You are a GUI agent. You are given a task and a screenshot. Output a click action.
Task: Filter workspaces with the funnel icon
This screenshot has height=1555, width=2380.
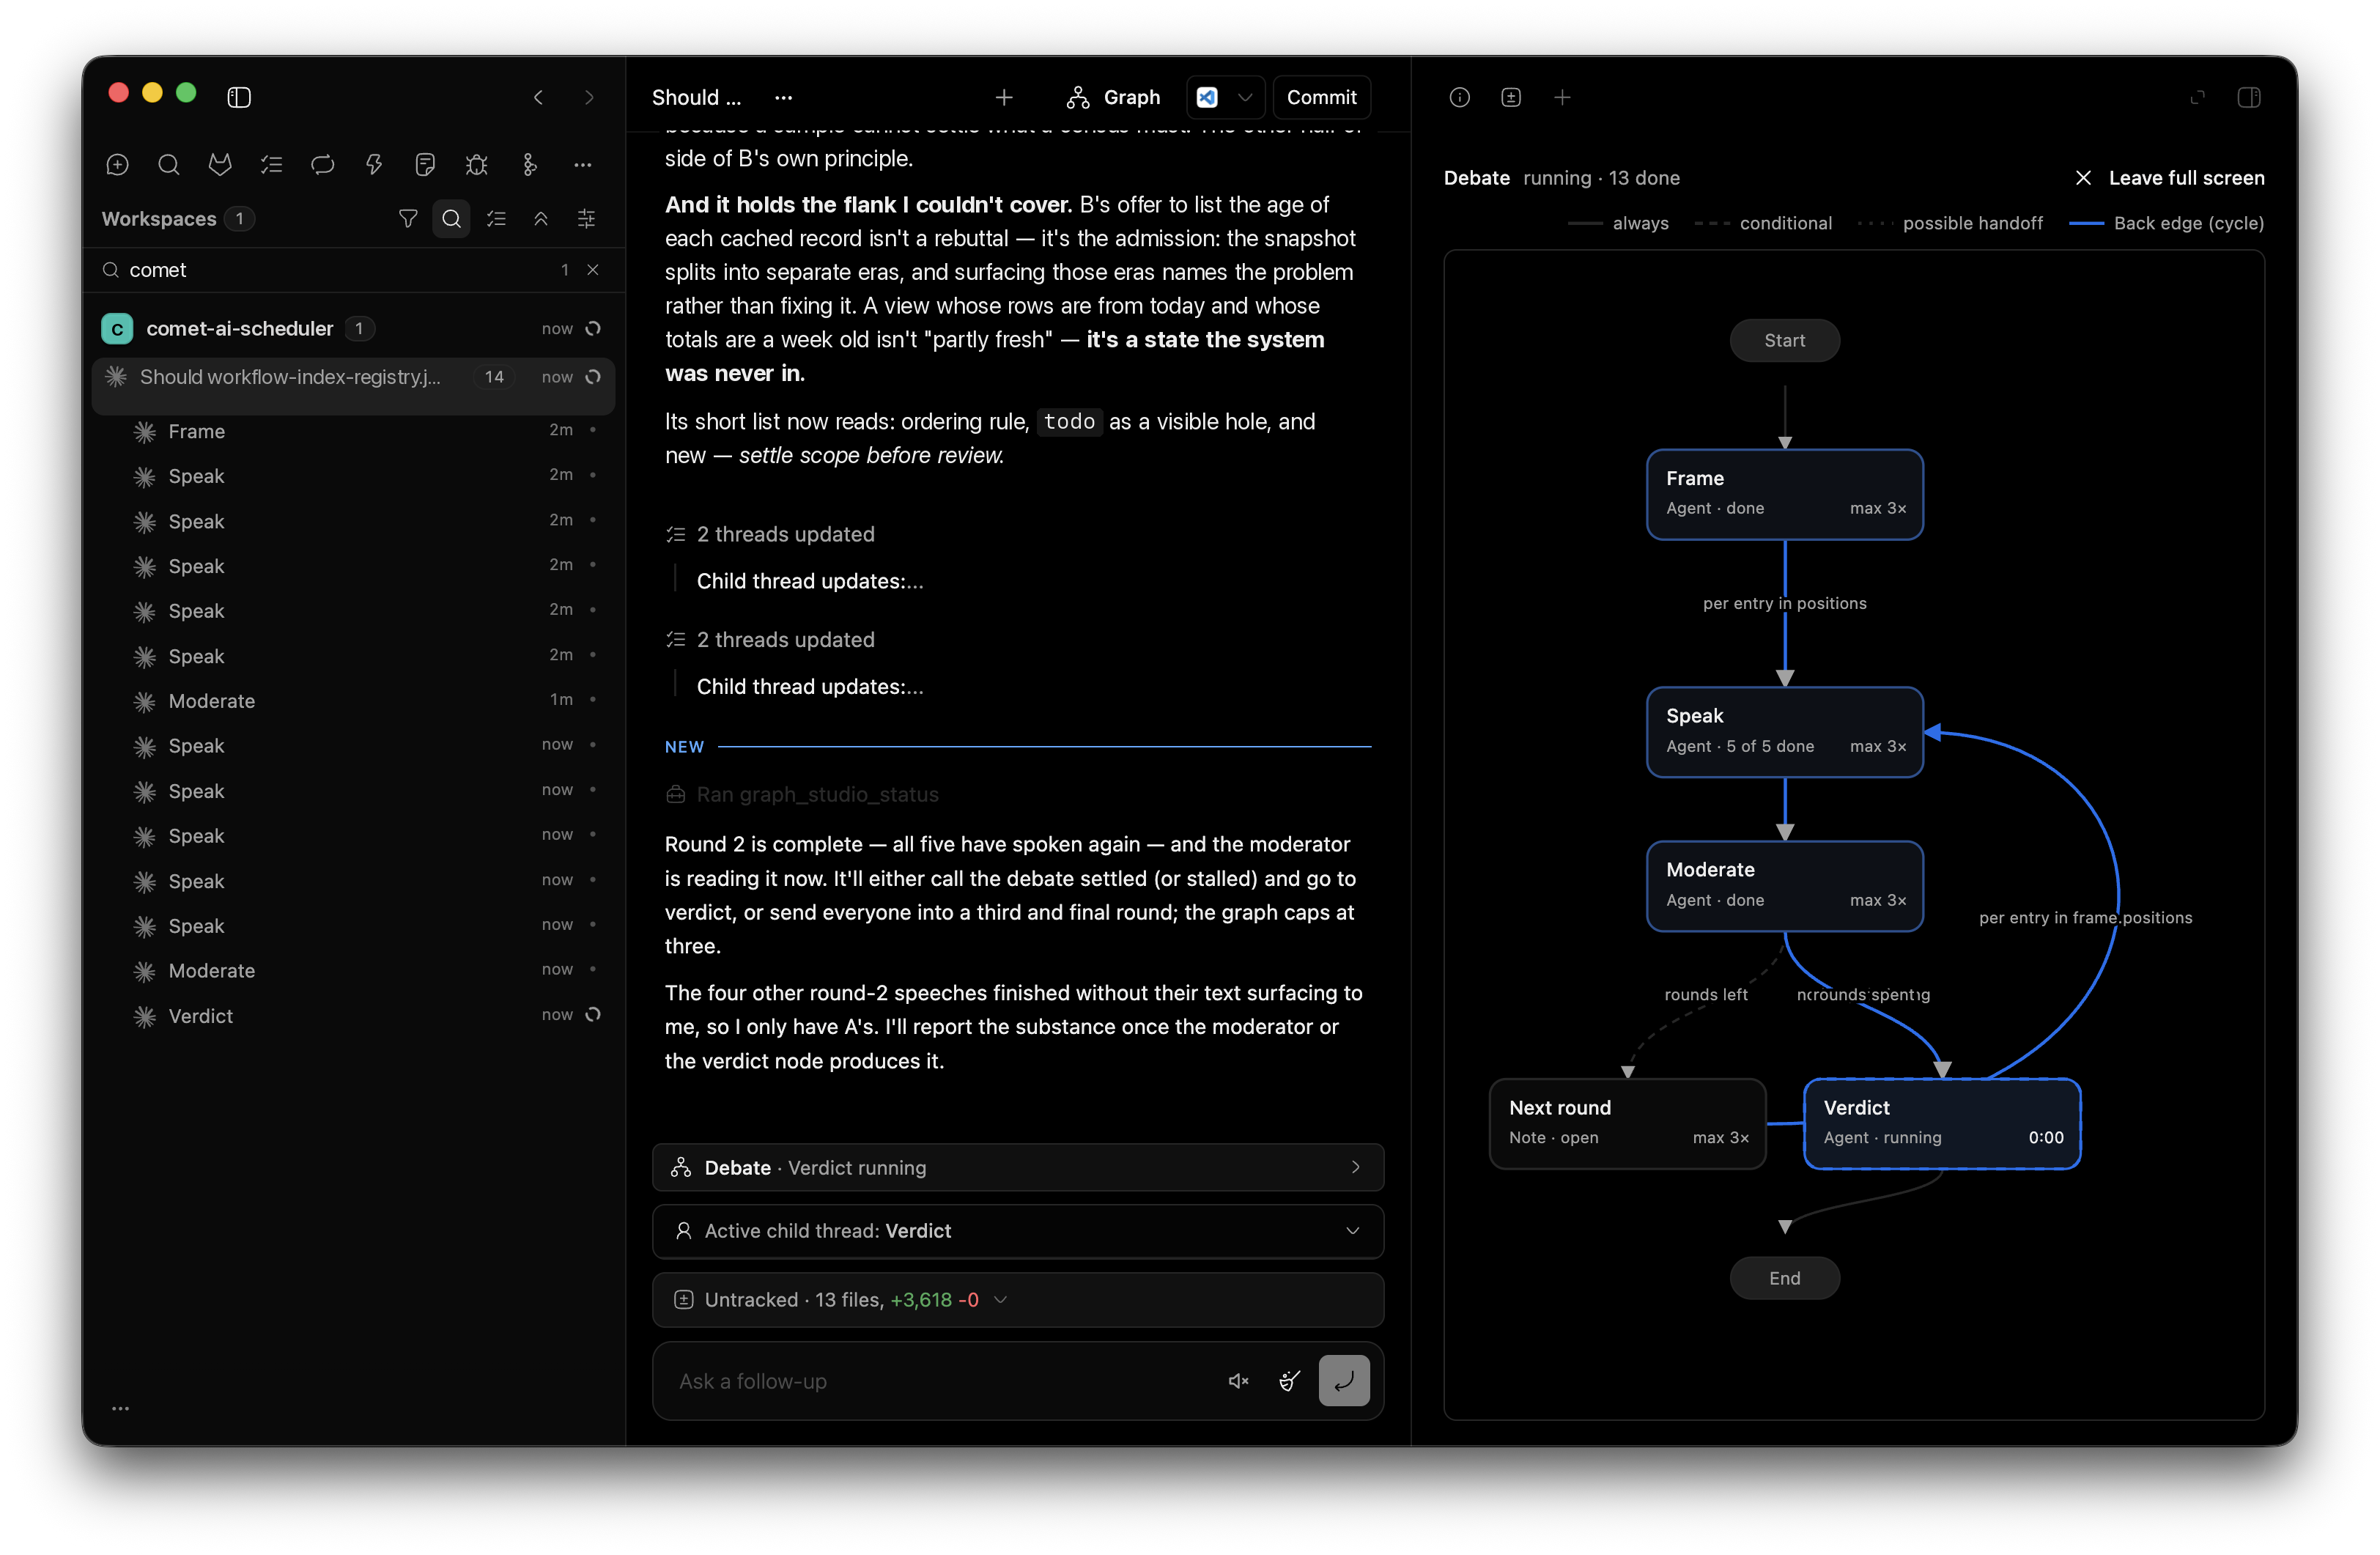click(408, 218)
